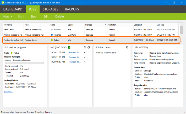The width and height of the screenshot is (186, 114).
Task: Click the CodeTwo Backup title bar icon
Action: (x=3, y=3)
